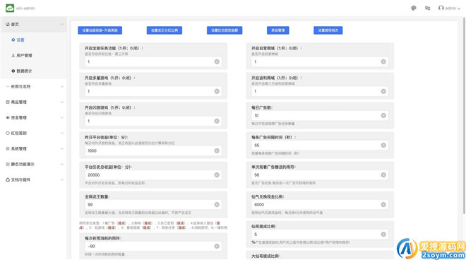
Task: Expand the 商品管理 sidebar menu
Action: (x=34, y=102)
